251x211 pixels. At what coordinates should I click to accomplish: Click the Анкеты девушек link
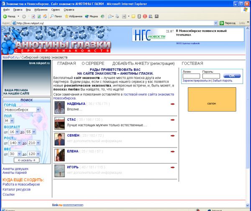click(15, 169)
